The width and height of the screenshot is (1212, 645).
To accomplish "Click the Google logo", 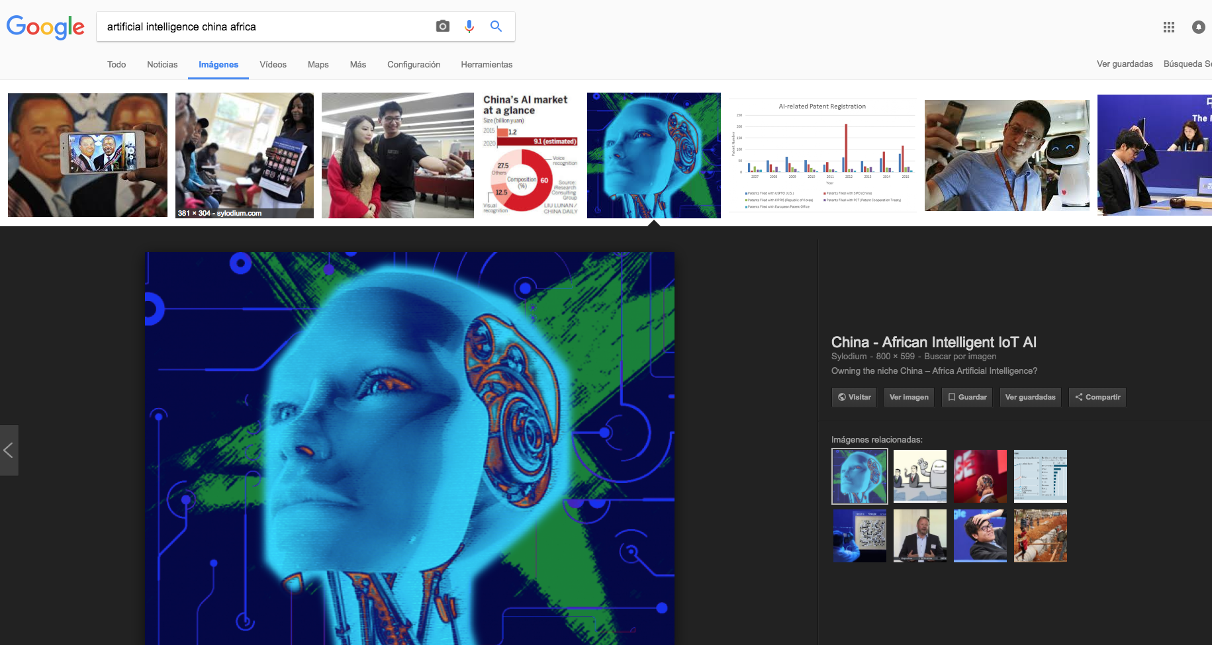I will (46, 27).
